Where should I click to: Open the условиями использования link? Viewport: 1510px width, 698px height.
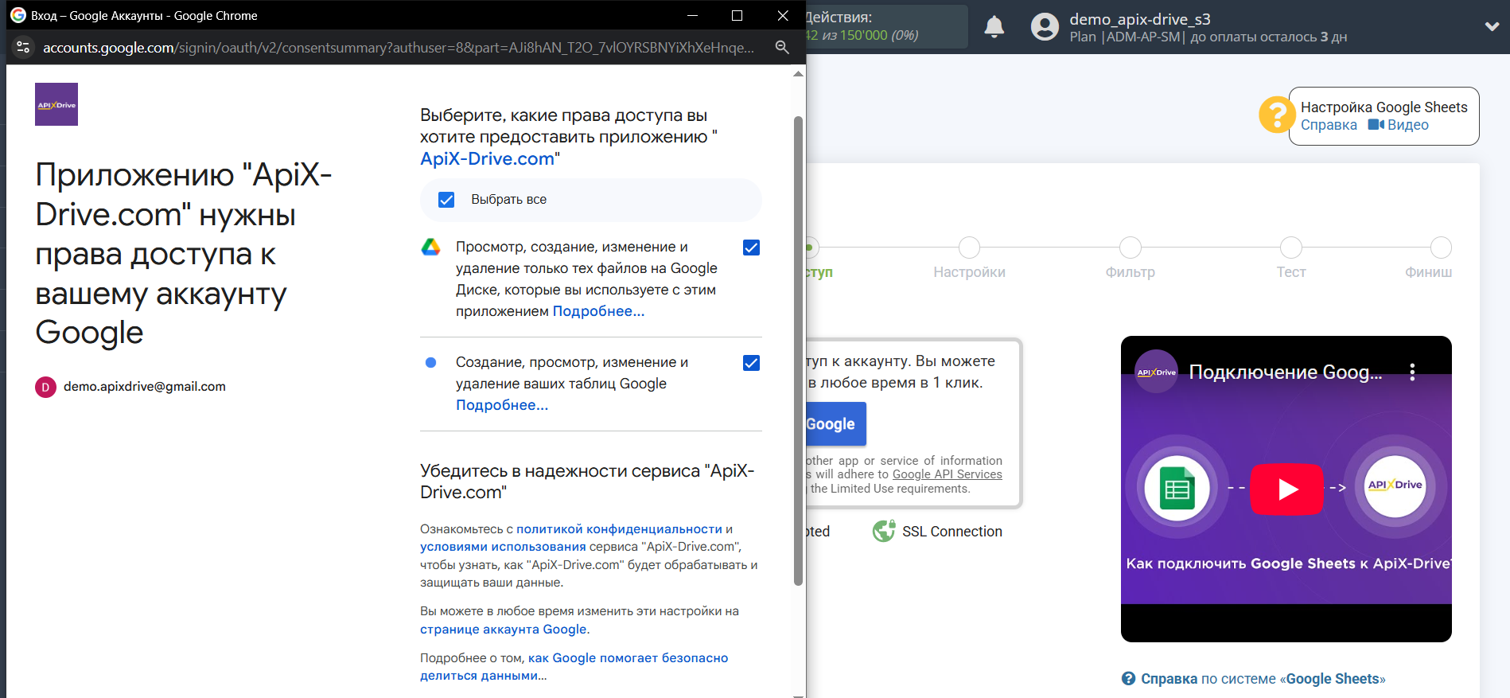pyautogui.click(x=503, y=547)
